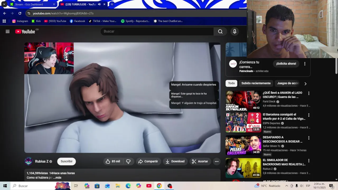Open the ANAKIN SKYWALKER video thumbnail
The height and width of the screenshot is (190, 338).
(x=243, y=101)
